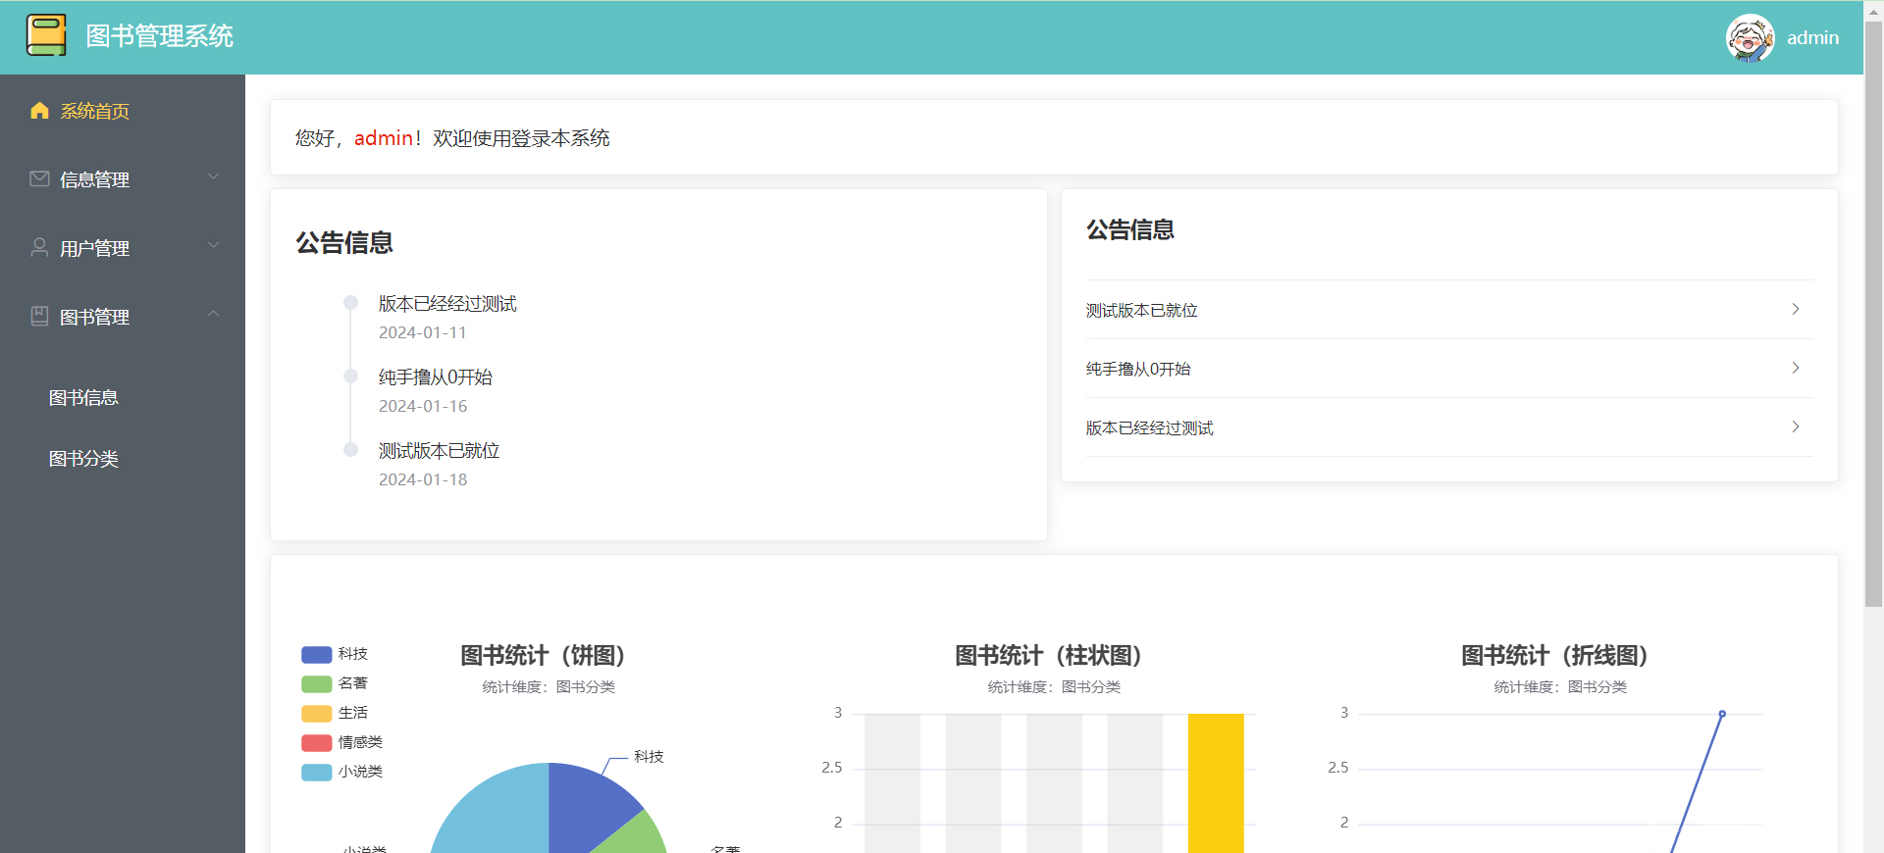Click the home icon beside 系统首页
Image resolution: width=1884 pixels, height=853 pixels.
pyautogui.click(x=39, y=111)
